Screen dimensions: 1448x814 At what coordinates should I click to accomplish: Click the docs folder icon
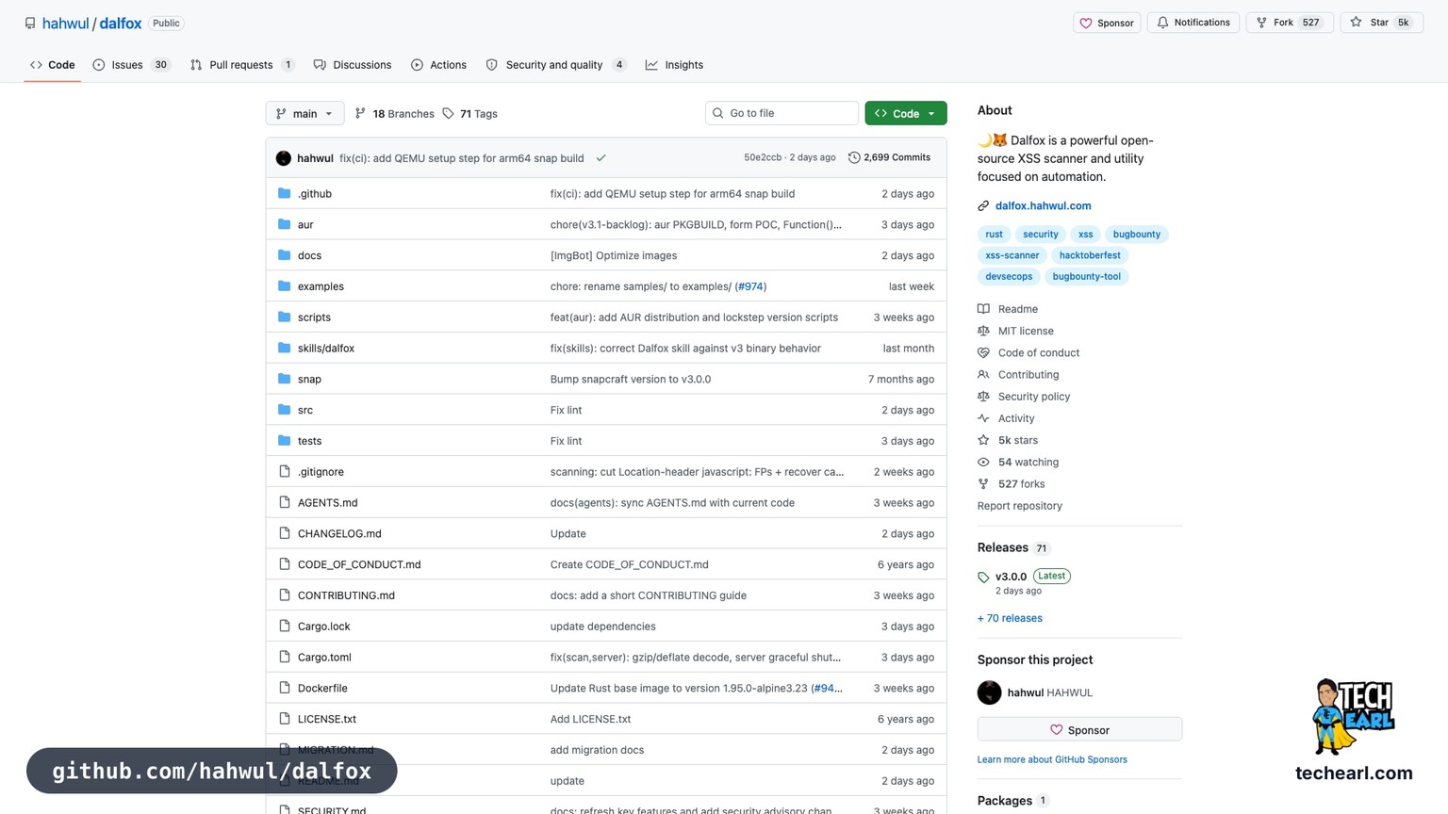pyautogui.click(x=284, y=255)
